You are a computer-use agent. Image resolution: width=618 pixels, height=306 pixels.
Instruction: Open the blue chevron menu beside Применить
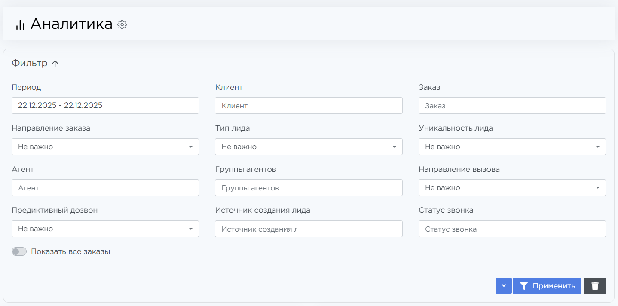(x=504, y=286)
